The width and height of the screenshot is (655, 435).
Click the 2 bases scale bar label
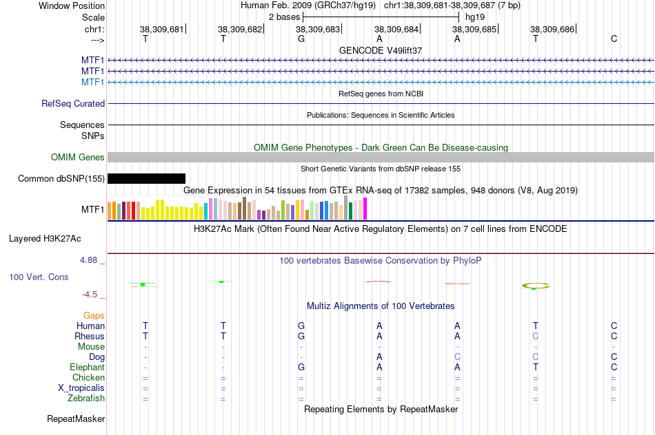pos(285,17)
